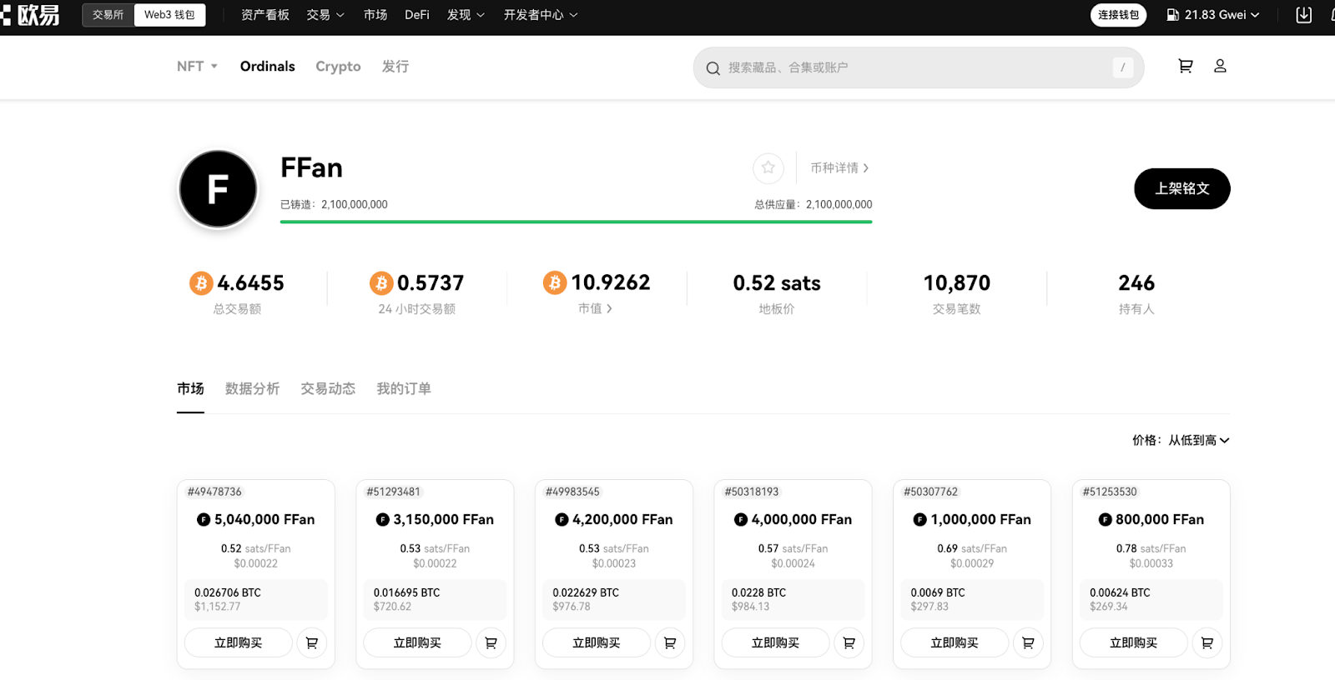Click the download app icon

click(x=1303, y=15)
